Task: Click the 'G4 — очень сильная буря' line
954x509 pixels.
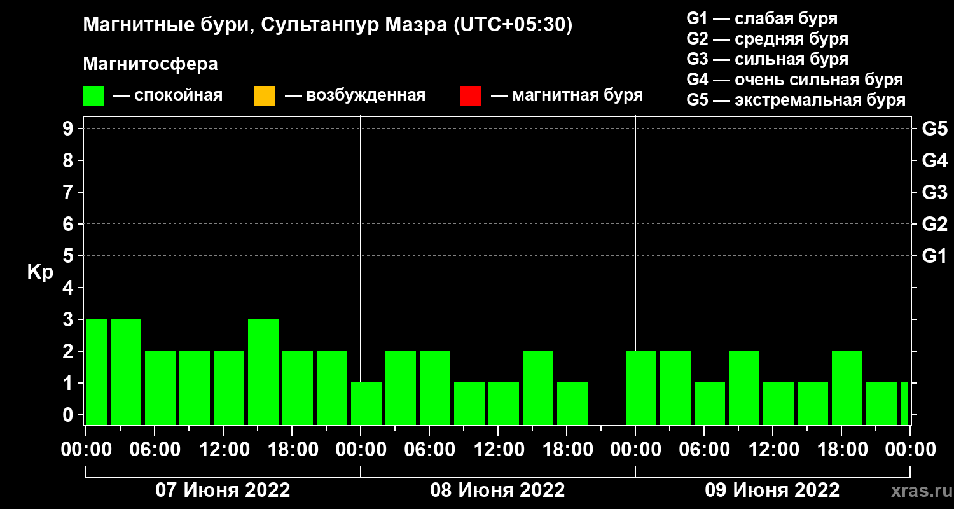Action: tap(795, 80)
